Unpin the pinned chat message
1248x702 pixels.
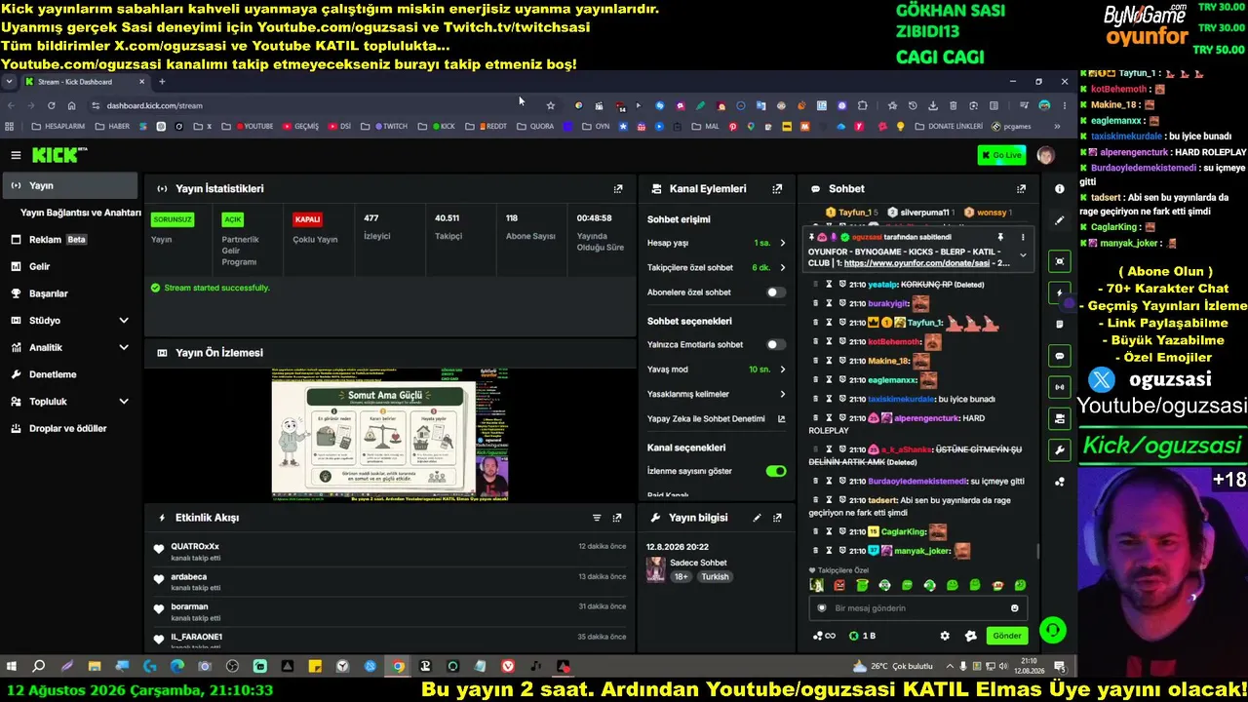click(x=1000, y=237)
